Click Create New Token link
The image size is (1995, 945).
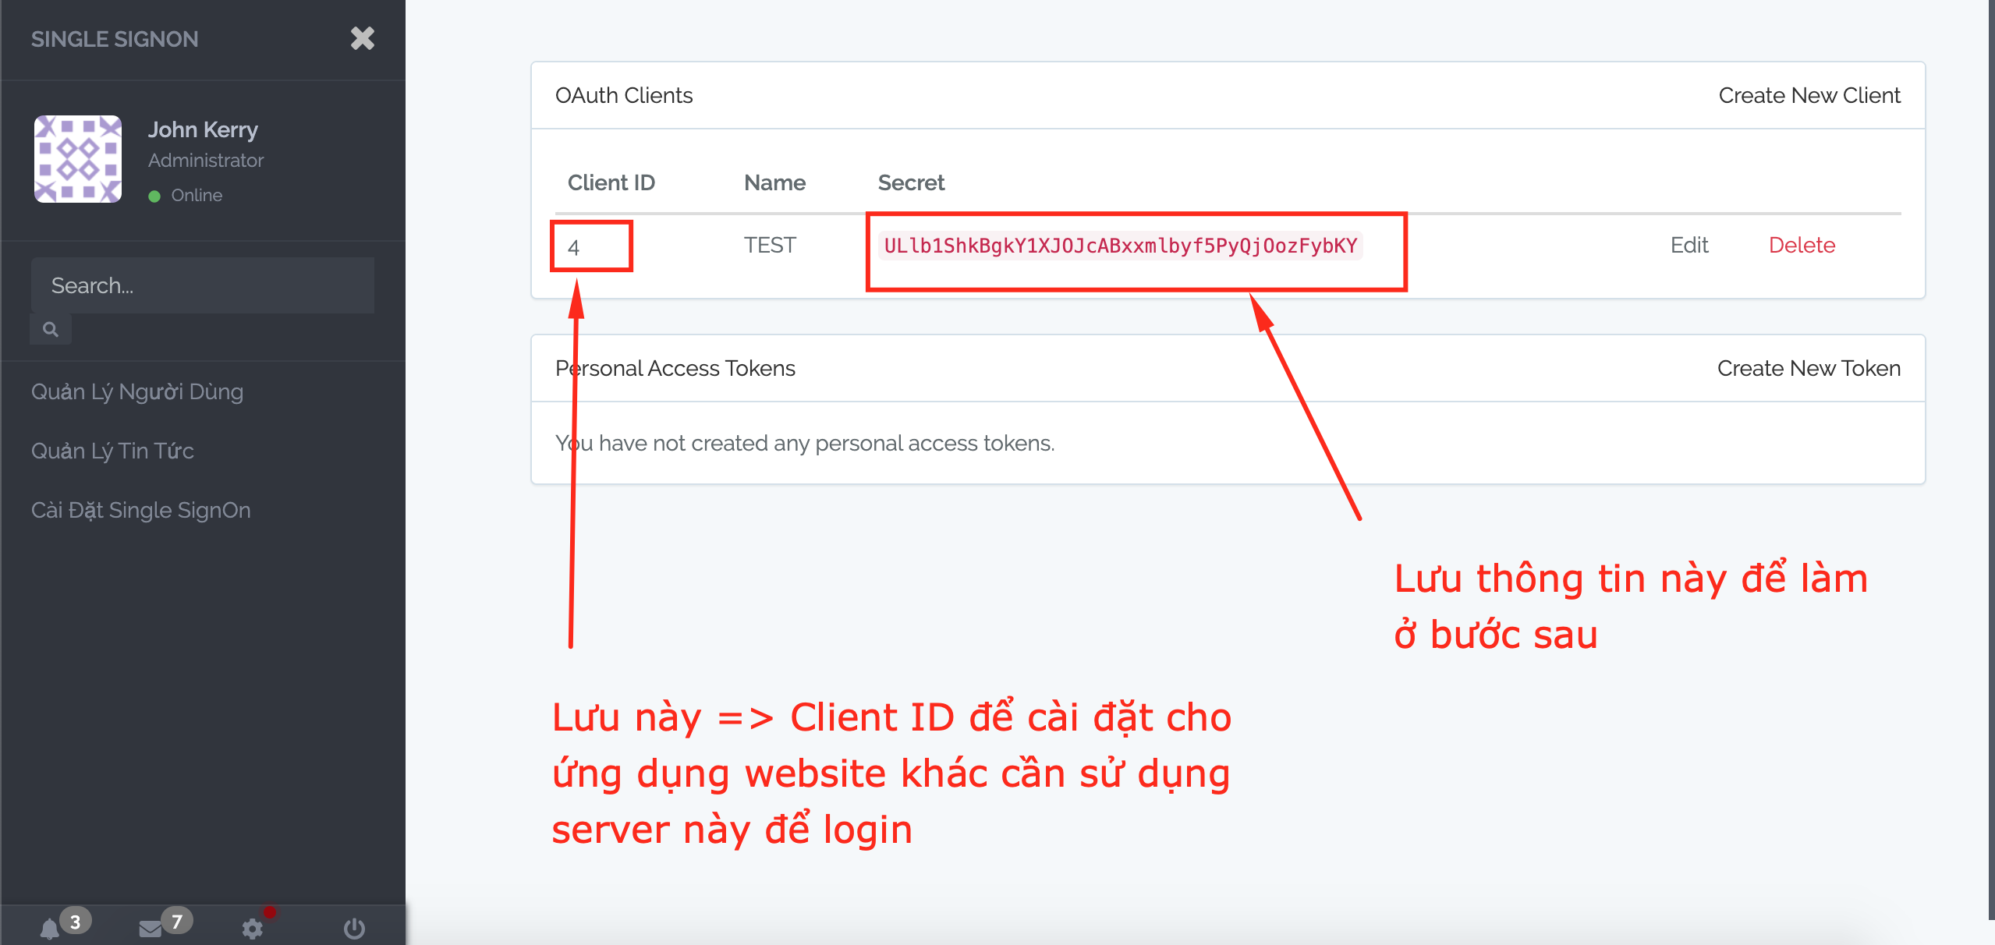pos(1808,368)
